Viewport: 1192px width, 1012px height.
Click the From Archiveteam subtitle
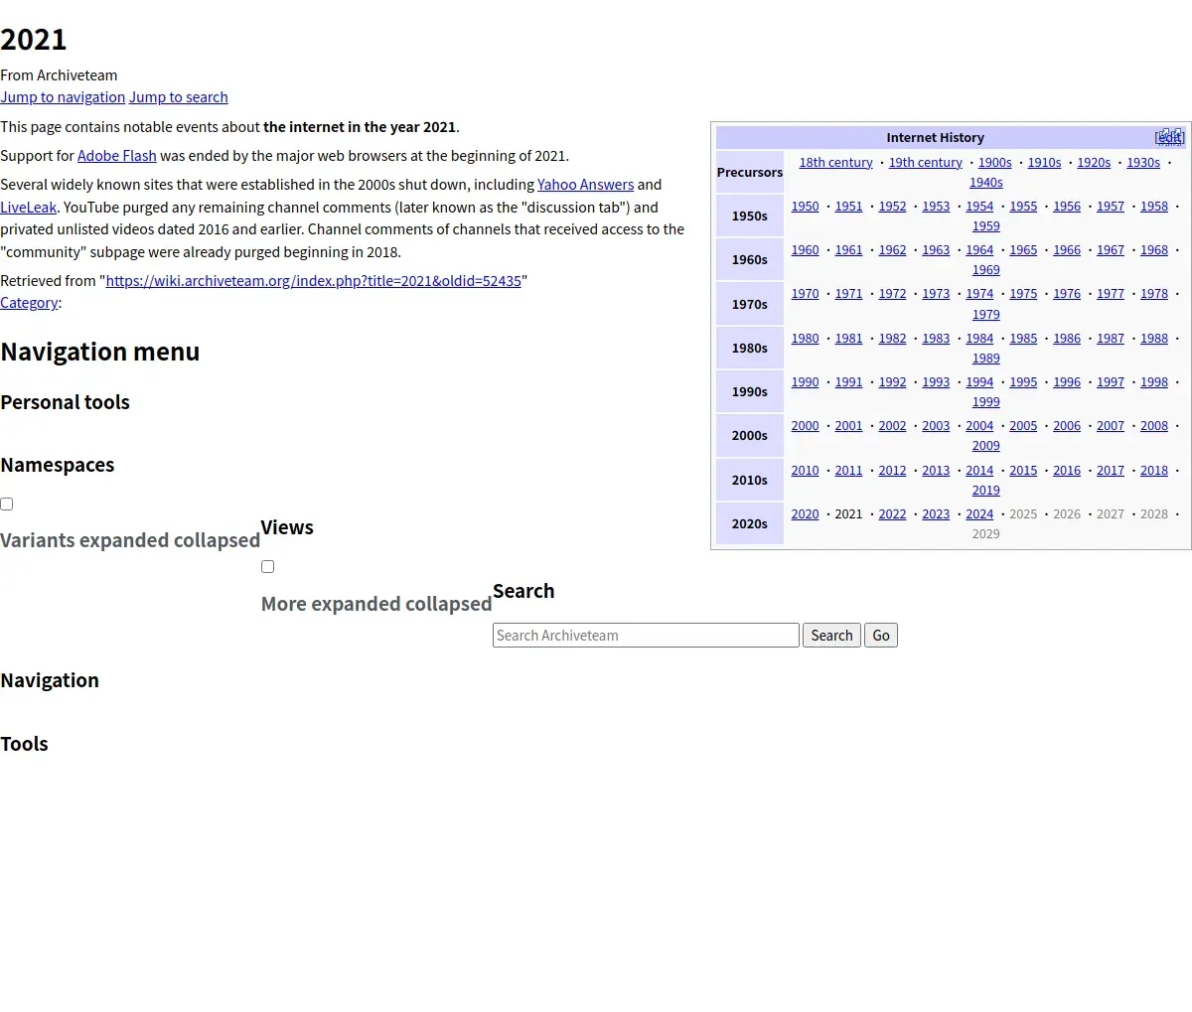pyautogui.click(x=59, y=75)
